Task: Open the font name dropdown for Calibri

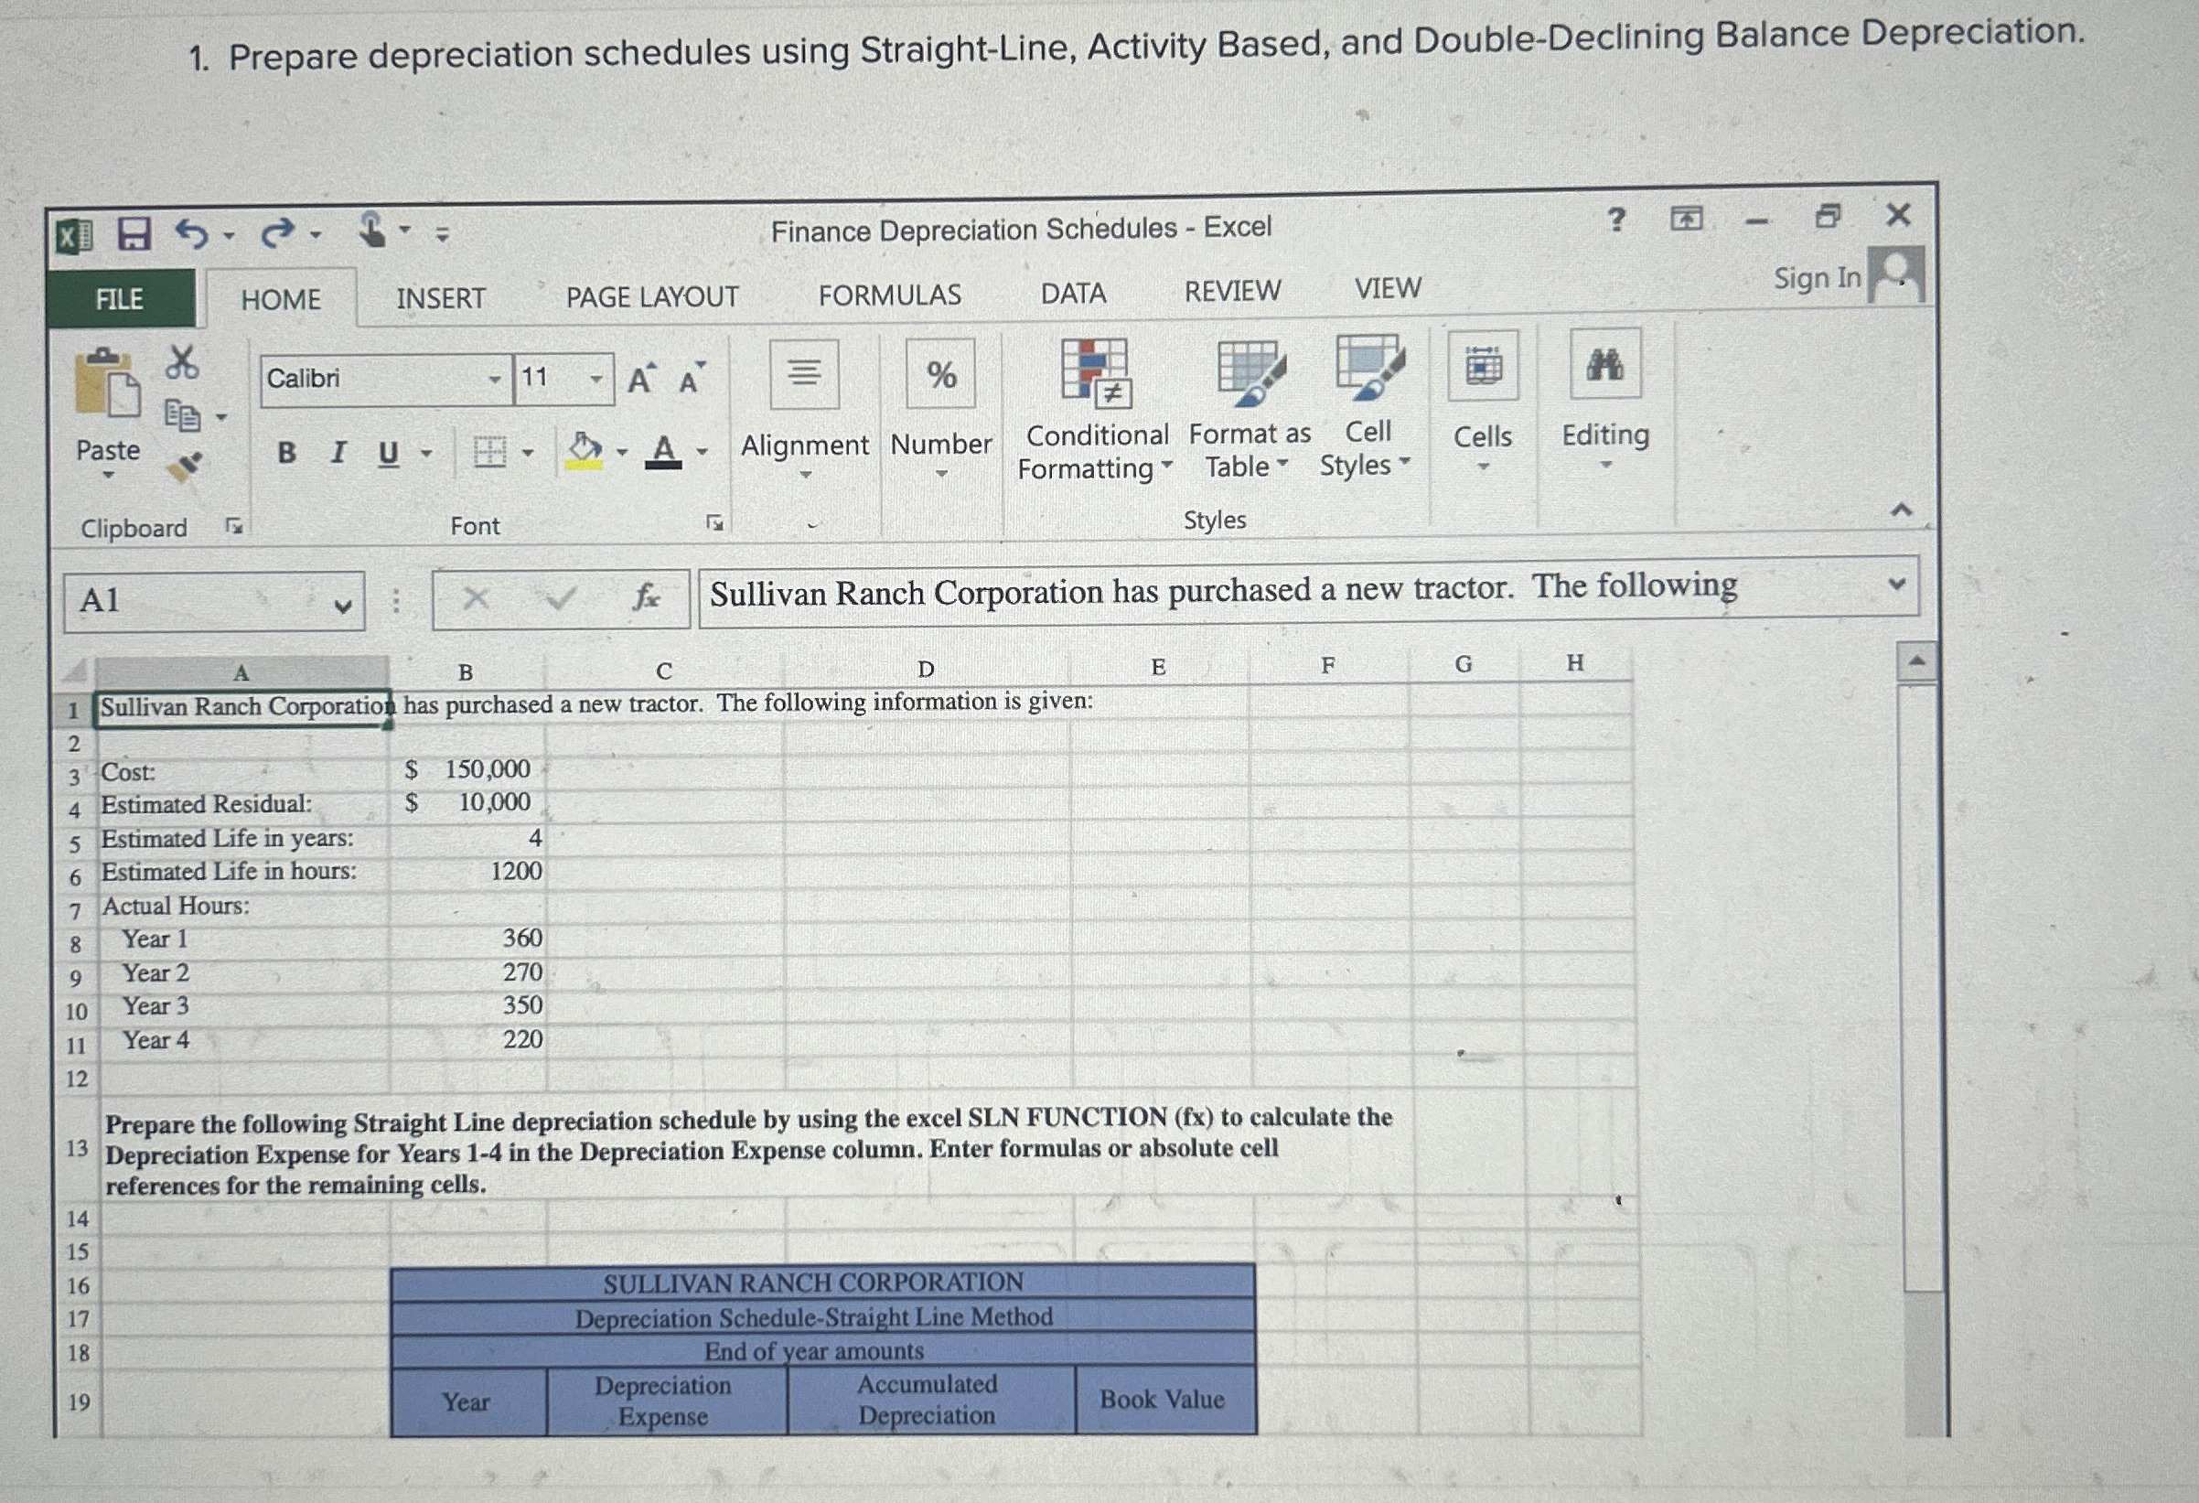Action: pyautogui.click(x=496, y=378)
